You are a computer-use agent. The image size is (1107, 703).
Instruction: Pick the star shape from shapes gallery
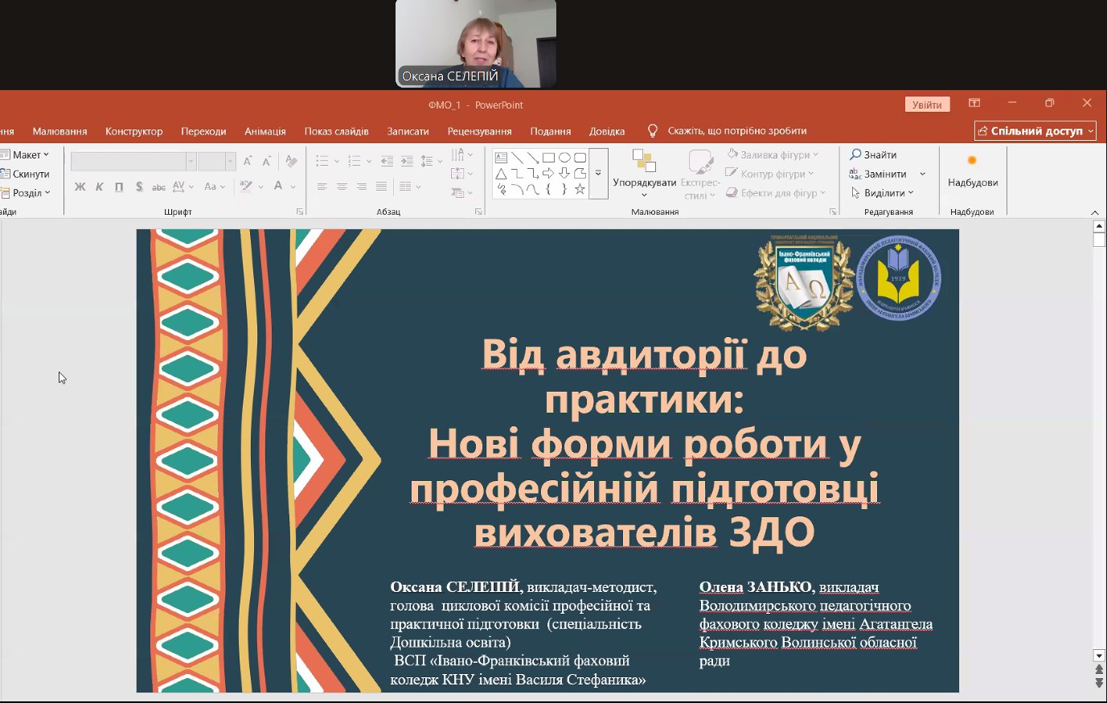pos(580,190)
